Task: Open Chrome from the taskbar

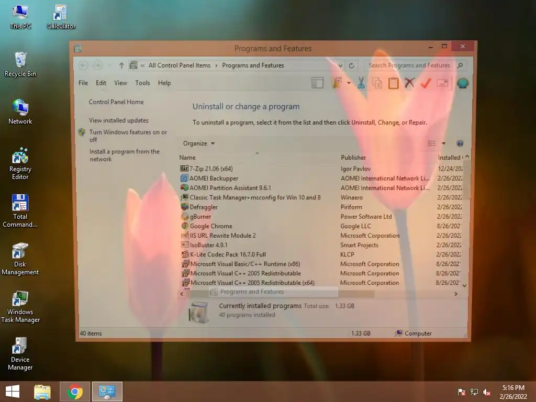Action: pyautogui.click(x=74, y=392)
